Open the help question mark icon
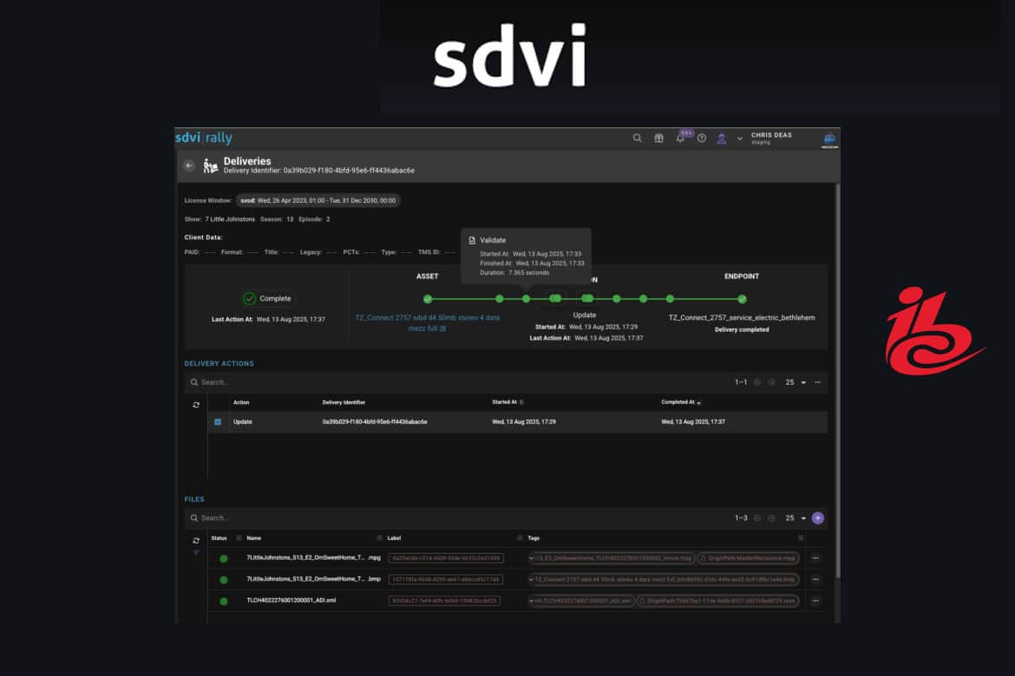1015x676 pixels. point(702,138)
